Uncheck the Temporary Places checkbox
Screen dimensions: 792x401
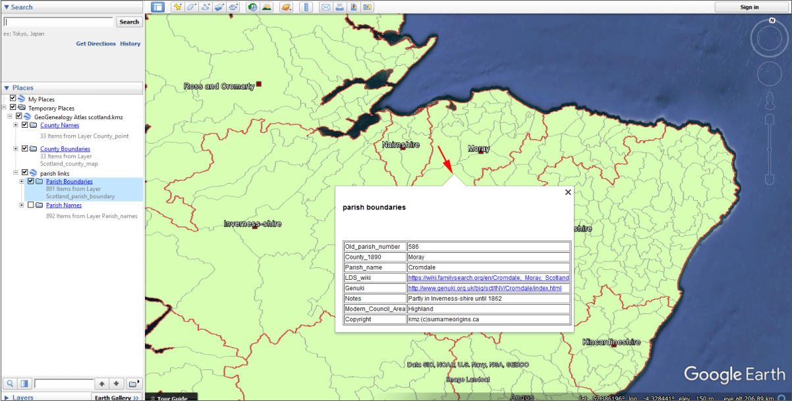tap(13, 107)
